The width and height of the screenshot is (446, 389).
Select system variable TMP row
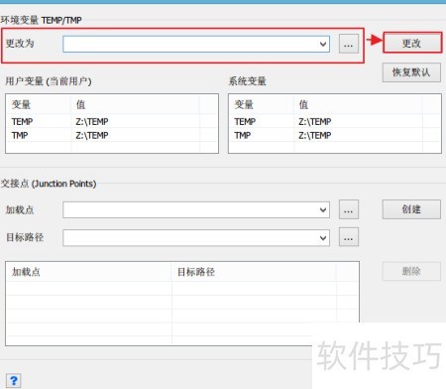[335, 135]
